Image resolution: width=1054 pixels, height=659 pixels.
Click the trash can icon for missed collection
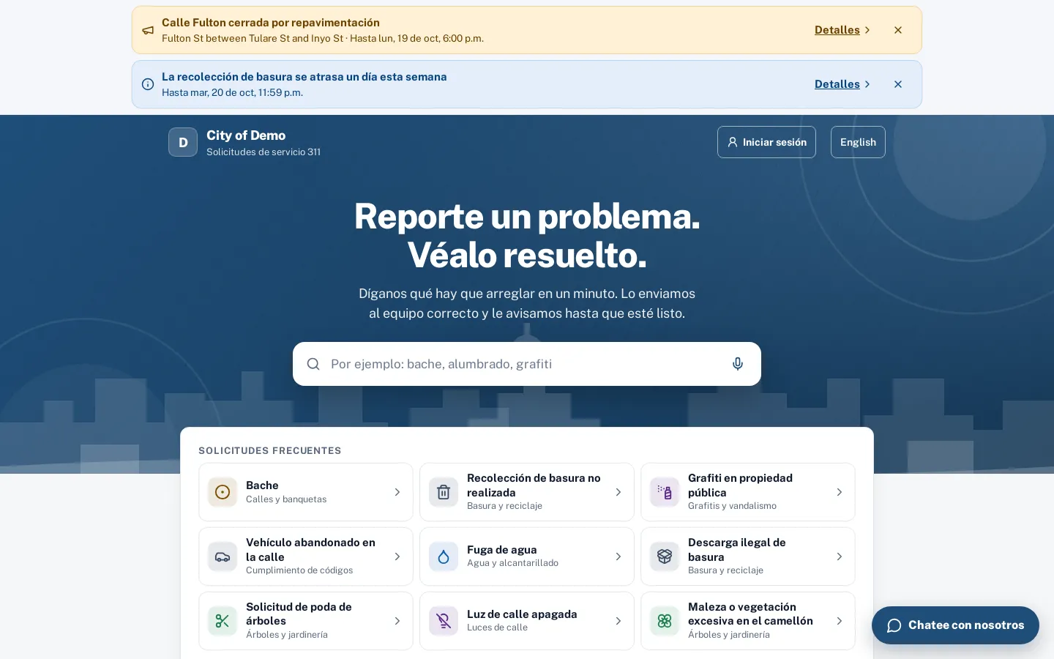coord(444,492)
